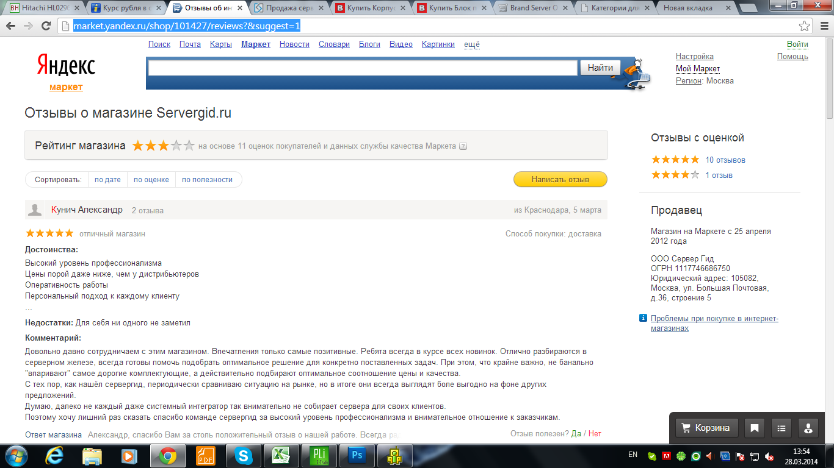Click the avatar icon of Кунич Александр
The width and height of the screenshot is (834, 468).
(x=35, y=210)
